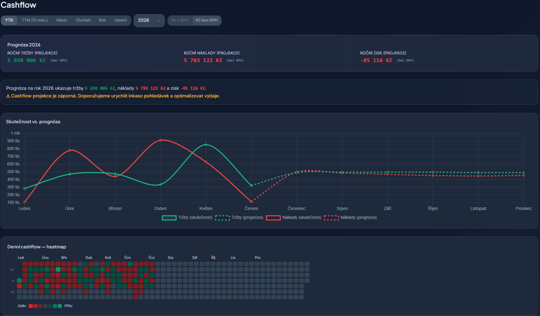Toggle the Náklady (skutečnost) red legend box
The image size is (540, 316).
(x=273, y=218)
